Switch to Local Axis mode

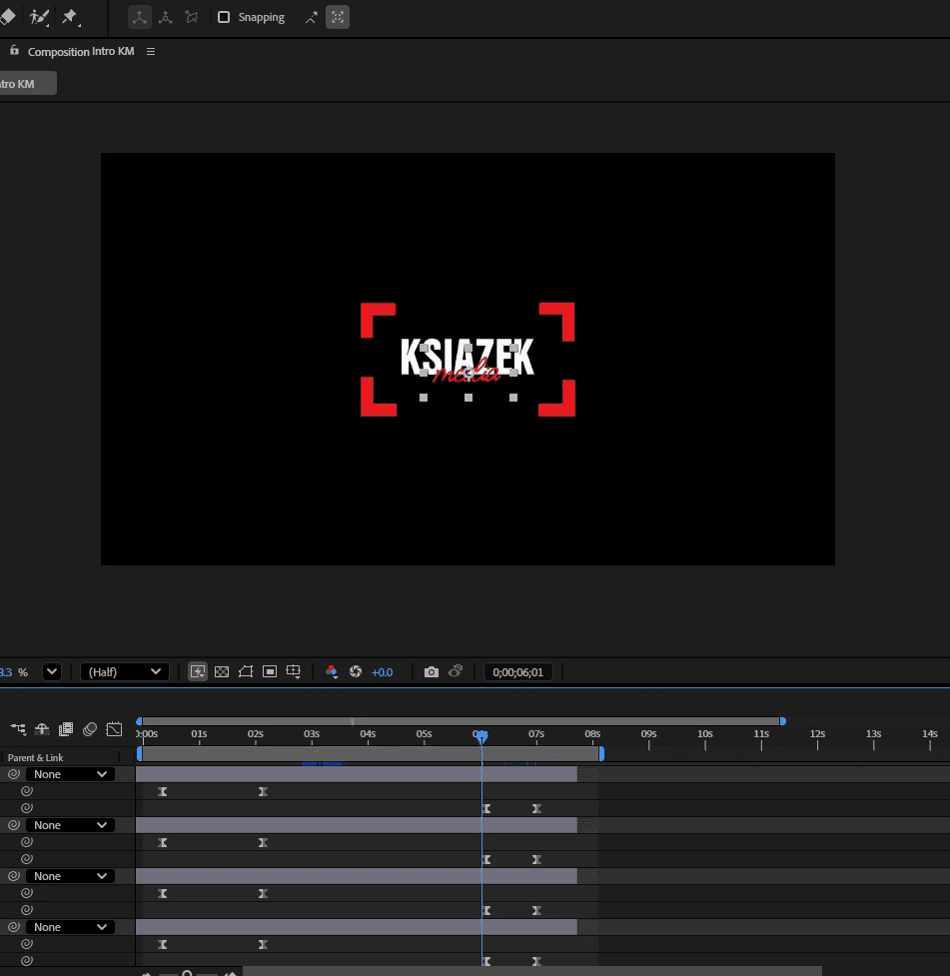click(140, 17)
